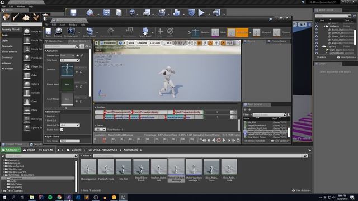This screenshot has width=358, height=201.
Task: Open Export Asset in the animation toolbar
Action: tap(145, 32)
